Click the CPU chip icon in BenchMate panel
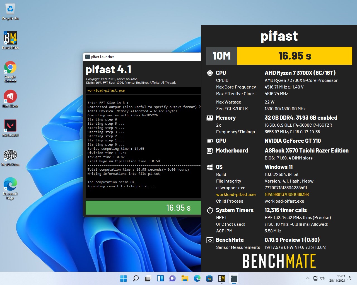The height and width of the screenshot is (285, 357). coord(210,73)
